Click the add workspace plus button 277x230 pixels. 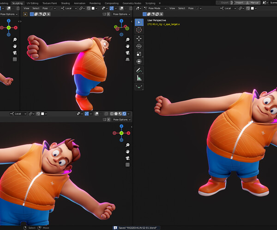(160, 3)
